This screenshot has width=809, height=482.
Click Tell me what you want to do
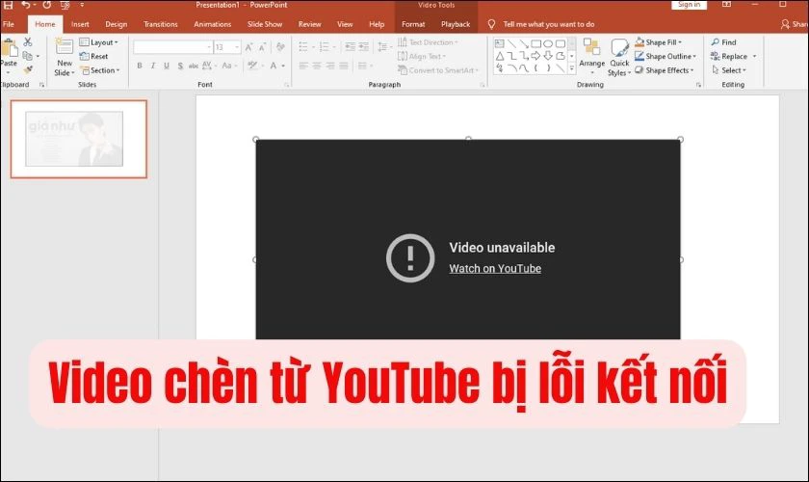point(548,24)
